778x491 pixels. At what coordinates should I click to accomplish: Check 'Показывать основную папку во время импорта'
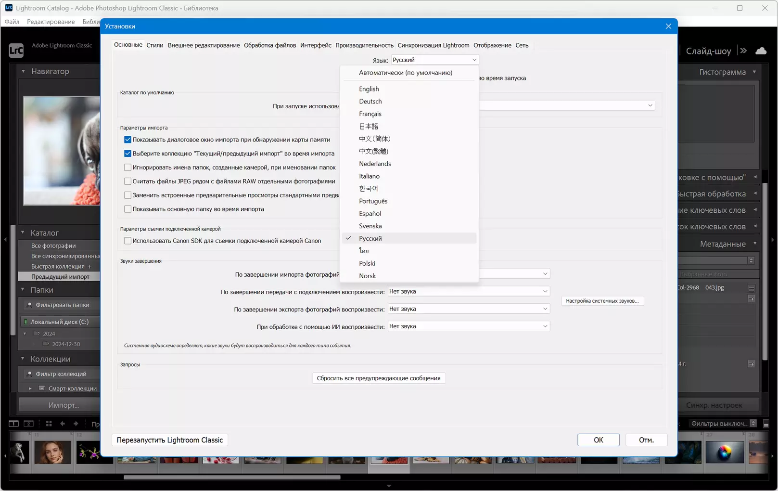[x=128, y=209]
